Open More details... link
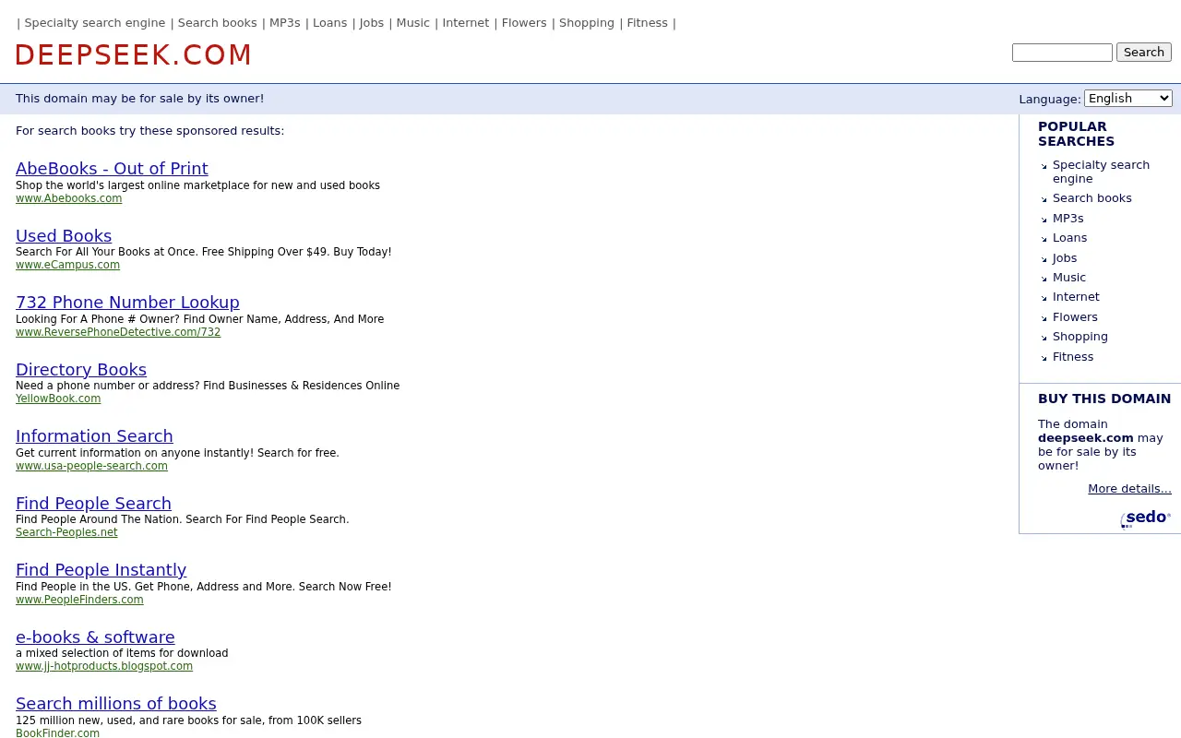This screenshot has width=1181, height=738. pyautogui.click(x=1129, y=489)
